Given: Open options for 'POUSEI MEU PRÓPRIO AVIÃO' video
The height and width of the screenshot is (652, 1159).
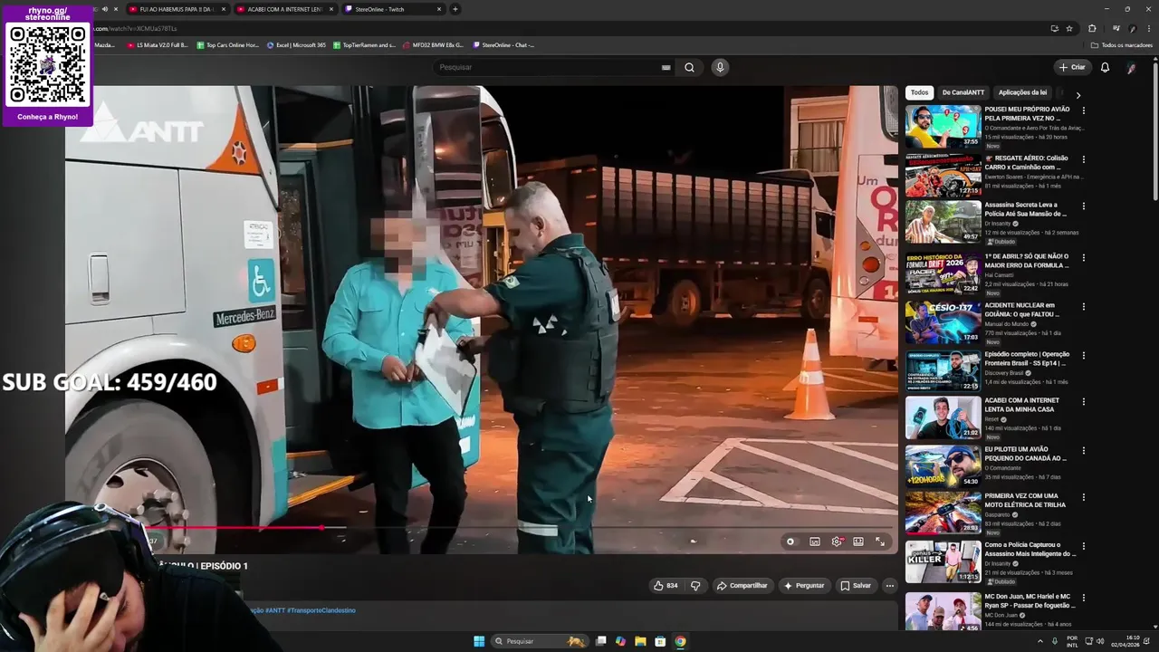Looking at the screenshot, I should tap(1084, 110).
